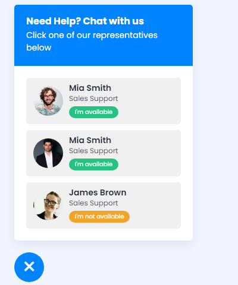This screenshot has height=285, width=238.
Task: Click Sales Support under second Mia Smith
Action: click(x=93, y=151)
